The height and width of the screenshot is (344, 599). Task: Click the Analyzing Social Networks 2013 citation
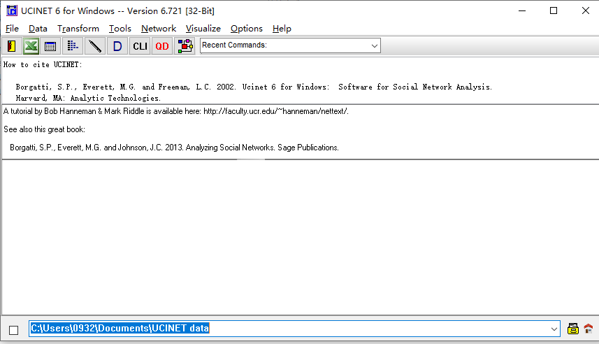point(174,148)
